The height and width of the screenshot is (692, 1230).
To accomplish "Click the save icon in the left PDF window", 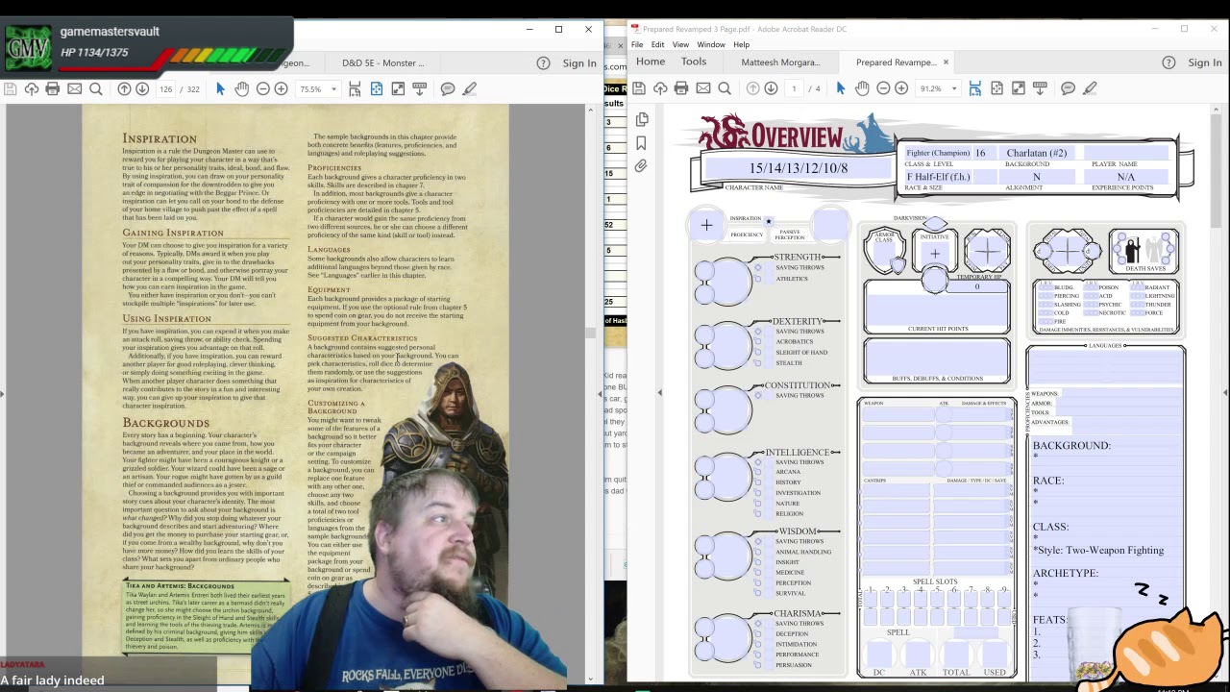I will point(10,88).
